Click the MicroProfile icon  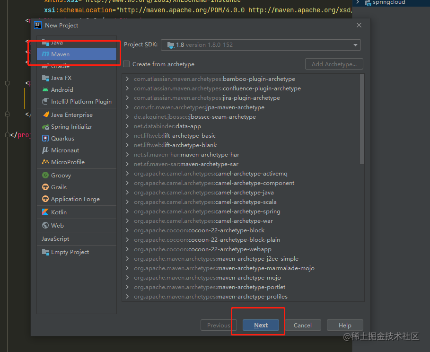click(x=45, y=162)
